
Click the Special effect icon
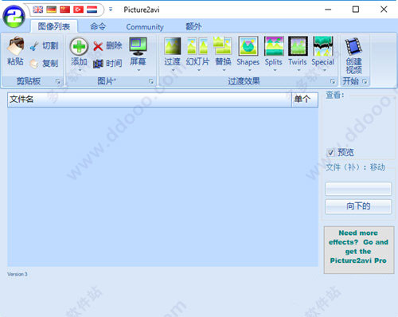pos(322,46)
